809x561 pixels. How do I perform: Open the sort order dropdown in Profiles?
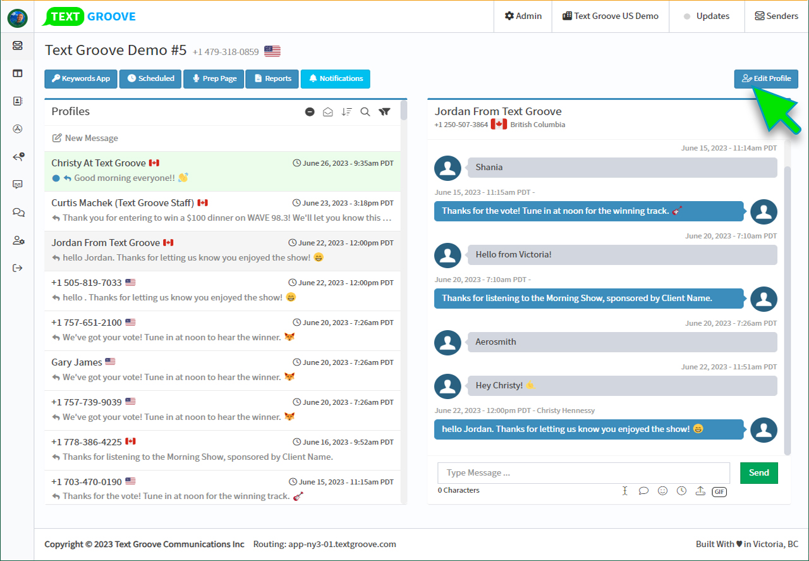click(346, 112)
